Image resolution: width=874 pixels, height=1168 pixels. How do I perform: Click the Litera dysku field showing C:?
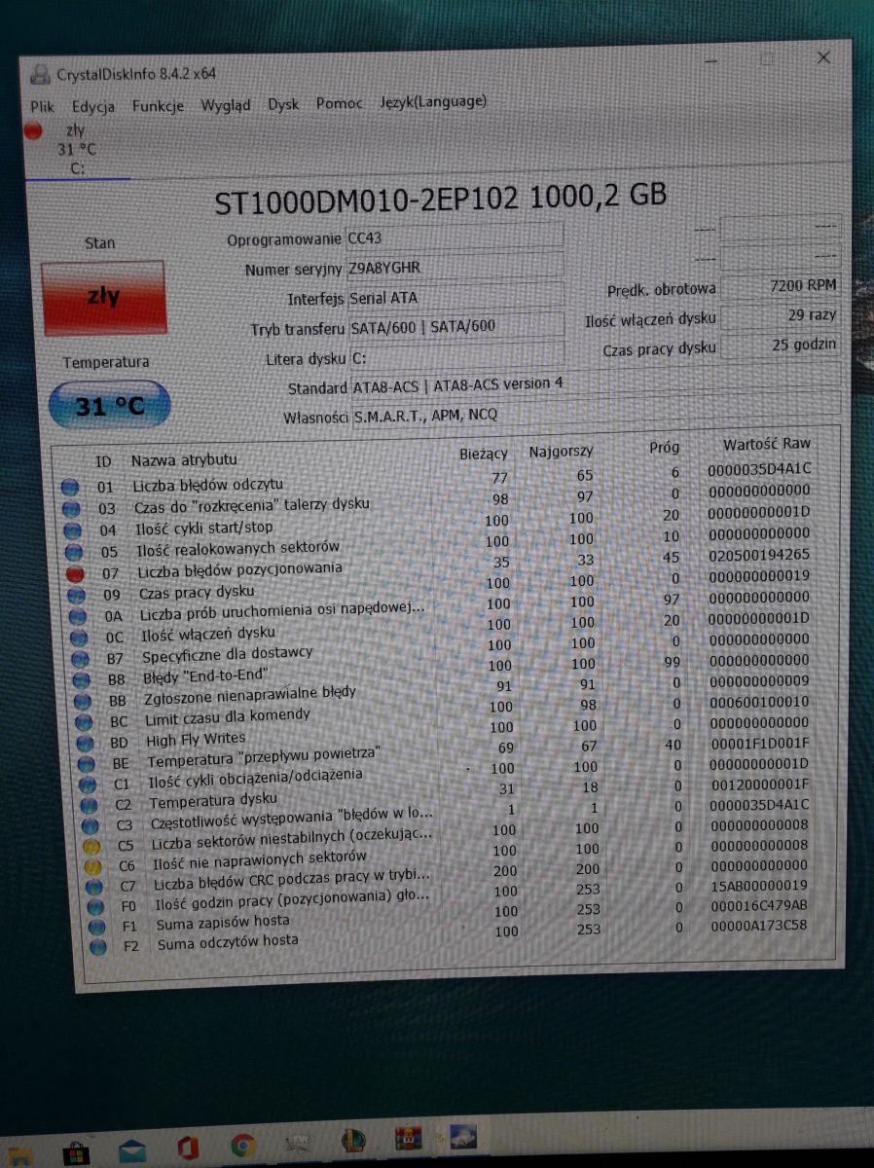[456, 355]
